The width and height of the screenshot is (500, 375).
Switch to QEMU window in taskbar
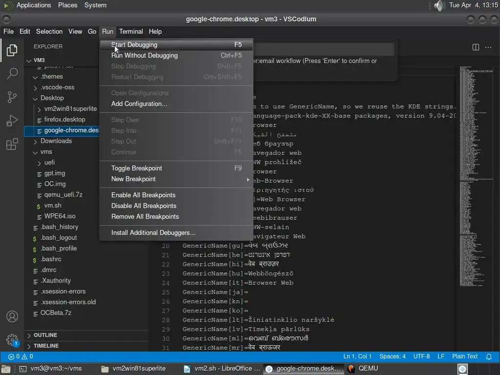click(363, 369)
